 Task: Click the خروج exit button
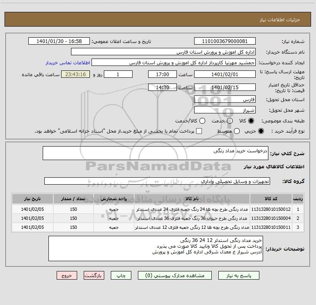click(x=67, y=276)
